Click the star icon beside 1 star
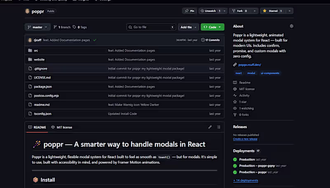 tap(235, 102)
